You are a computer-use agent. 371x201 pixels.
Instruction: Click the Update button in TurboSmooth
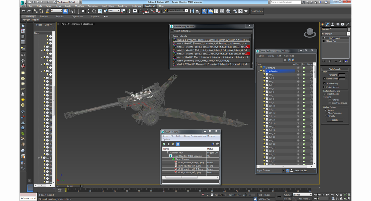pyautogui.click(x=335, y=120)
